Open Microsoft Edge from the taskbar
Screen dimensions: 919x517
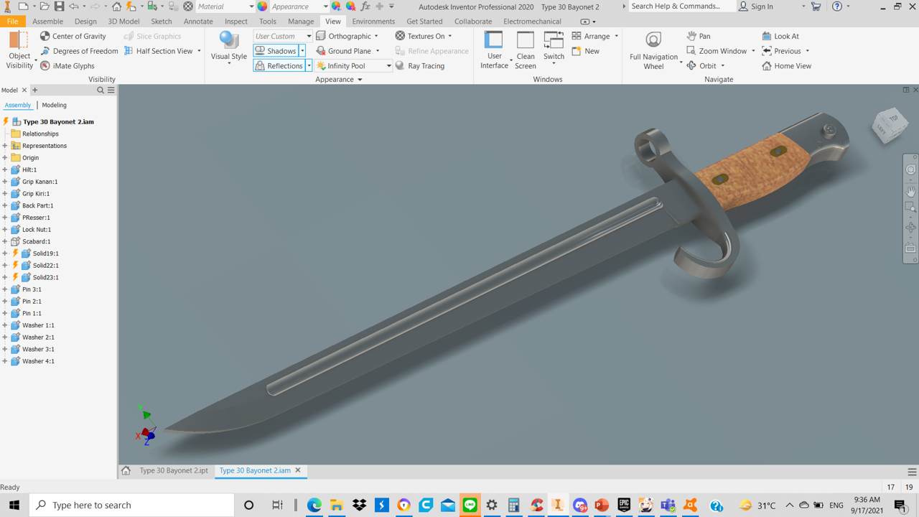pyautogui.click(x=314, y=506)
